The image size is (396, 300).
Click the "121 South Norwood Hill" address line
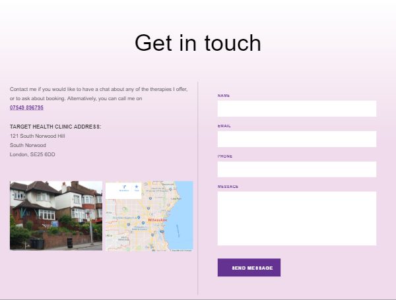[x=38, y=136]
